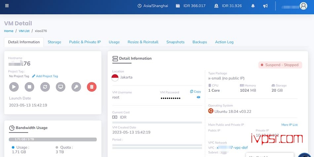Click the '20 GB' storage value
Viewport: 314px width, 157px height.
pyautogui.click(x=277, y=90)
